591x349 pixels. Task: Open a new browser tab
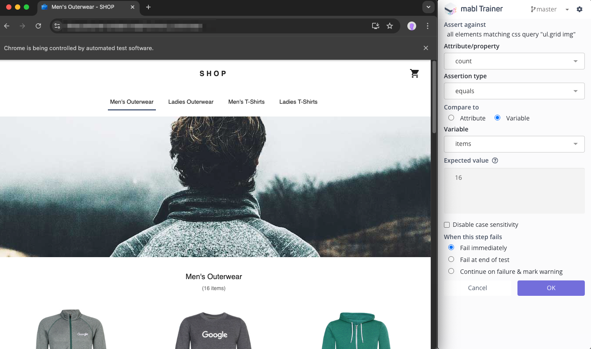(148, 7)
